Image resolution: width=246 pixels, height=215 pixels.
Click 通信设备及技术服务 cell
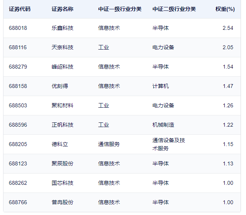coord(169,144)
